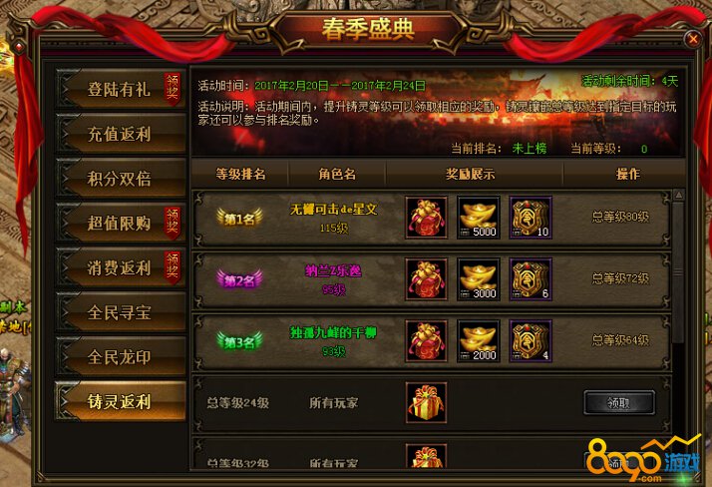This screenshot has height=487, width=712.
Task: Open the 全民龙印 tab
Action: click(121, 356)
